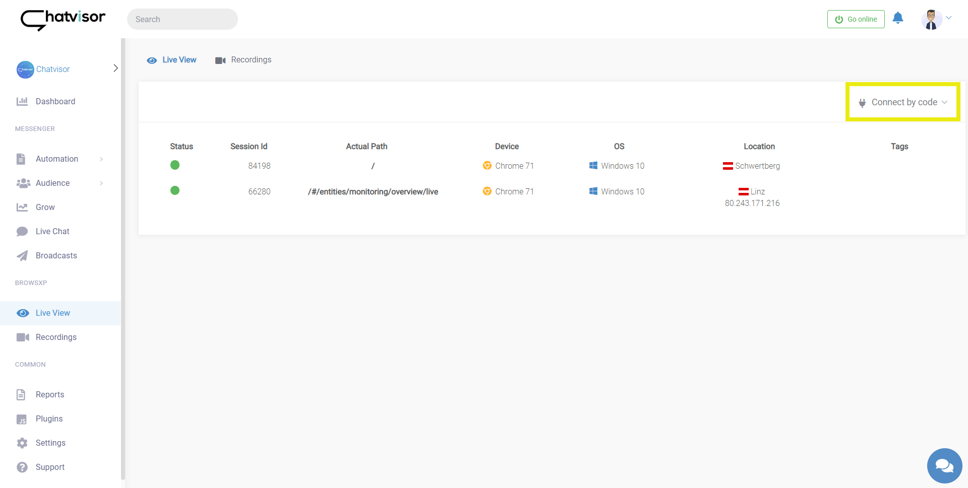Click the sidebar Recordings camera icon
The width and height of the screenshot is (968, 488).
pyautogui.click(x=23, y=337)
